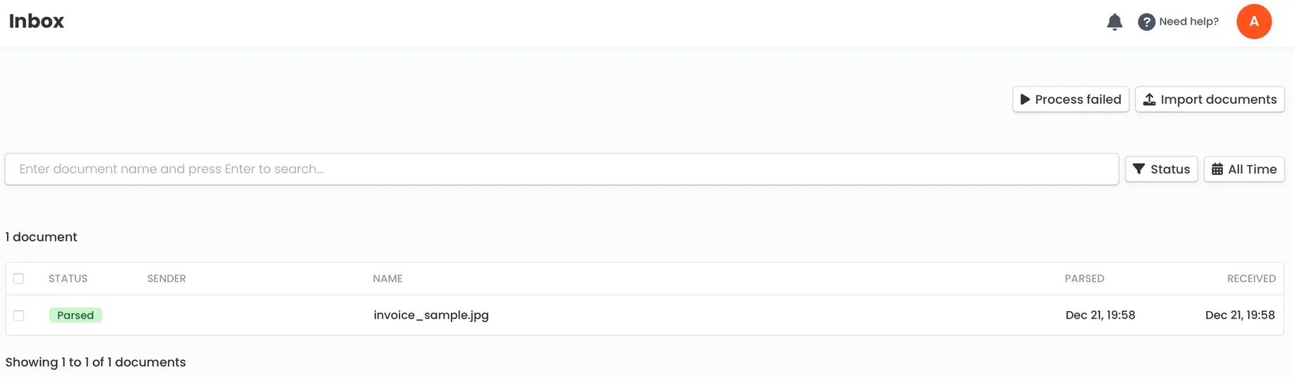1294x377 pixels.
Task: Click the calendar icon on All Time
Action: point(1217,169)
